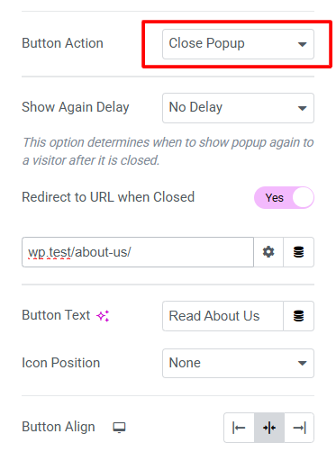Generate Button Text with the AI sparkle icon

coord(103,316)
